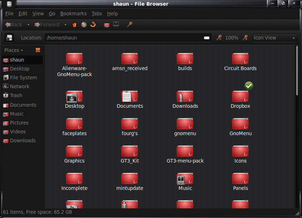This screenshot has height=218, width=302.
Task: Zoom out using the left magnifier
Action: [x=219, y=38]
